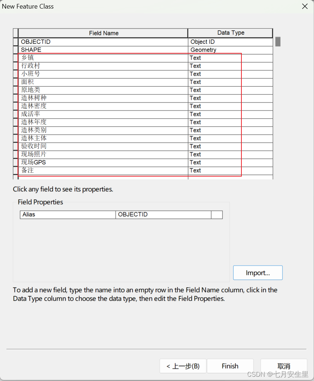Select the SHAPE field name cell
This screenshot has width=314, height=381.
click(x=103, y=50)
